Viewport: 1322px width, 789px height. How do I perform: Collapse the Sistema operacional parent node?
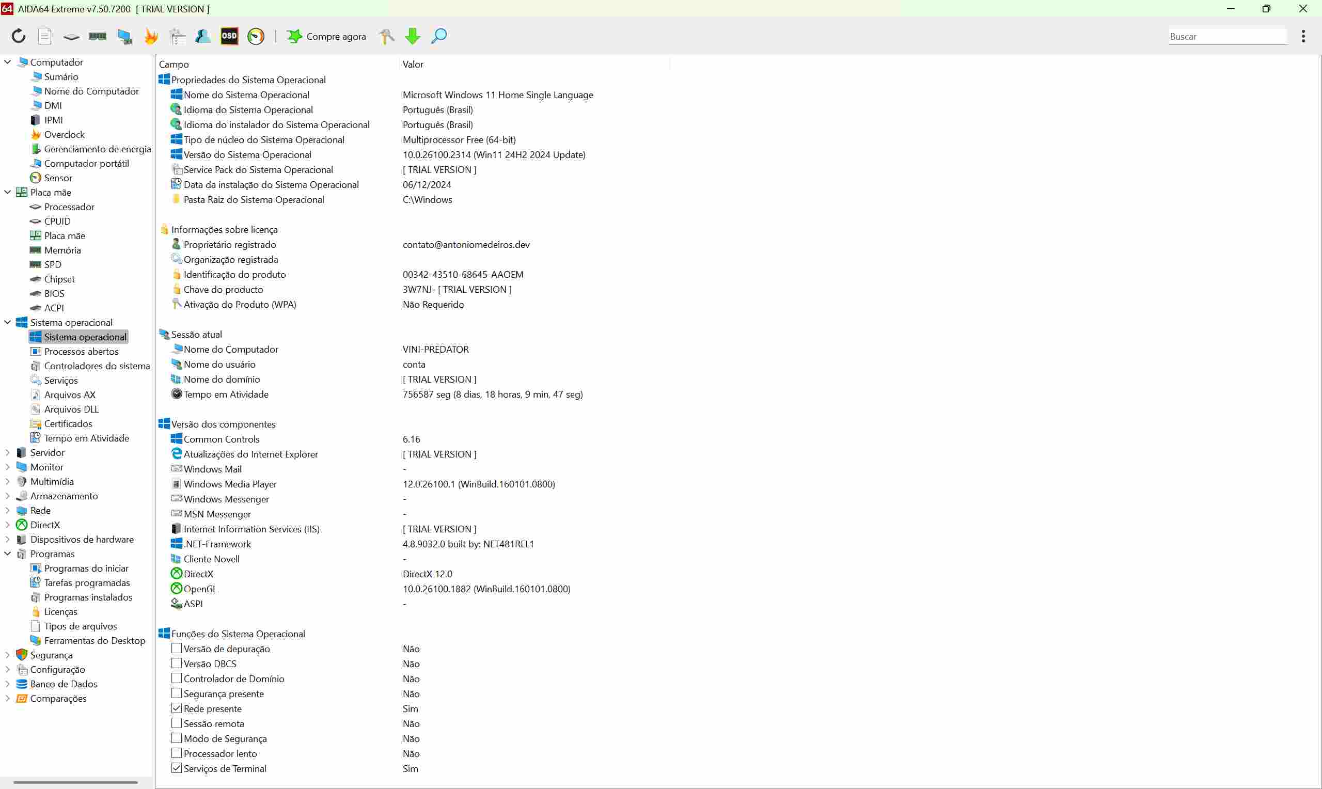coord(7,322)
